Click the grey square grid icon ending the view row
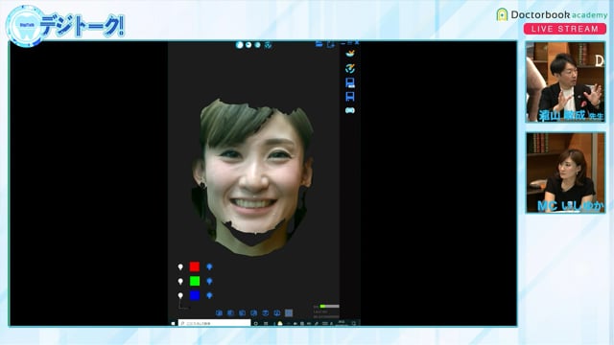Screen dimensions: 614x345 289,313
